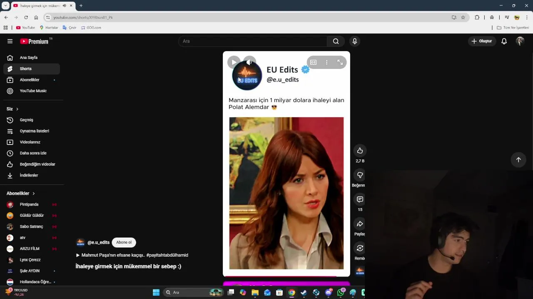This screenshot has width=533, height=299.
Task: Open Steam from the taskbar
Action: click(x=304, y=292)
